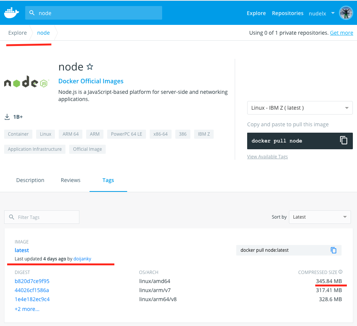Switch to the Description tab
This screenshot has width=357, height=326.
point(30,180)
